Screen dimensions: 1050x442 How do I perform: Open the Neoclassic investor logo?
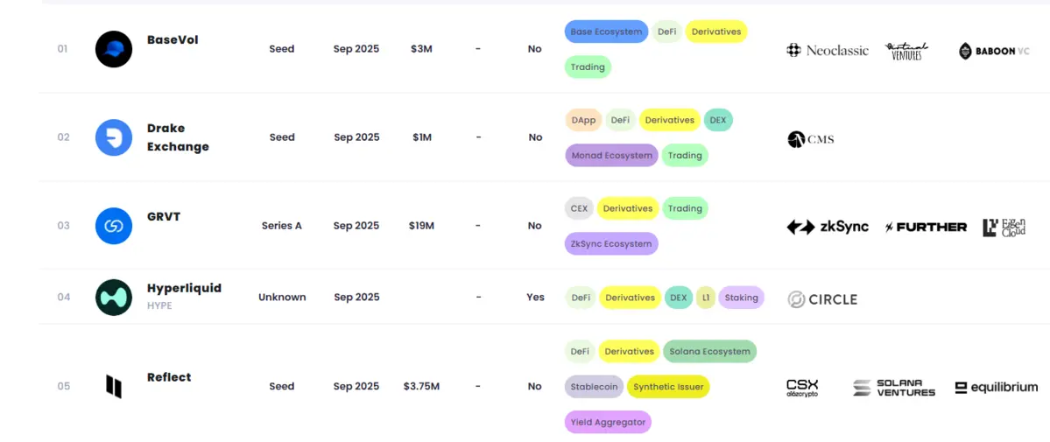828,51
